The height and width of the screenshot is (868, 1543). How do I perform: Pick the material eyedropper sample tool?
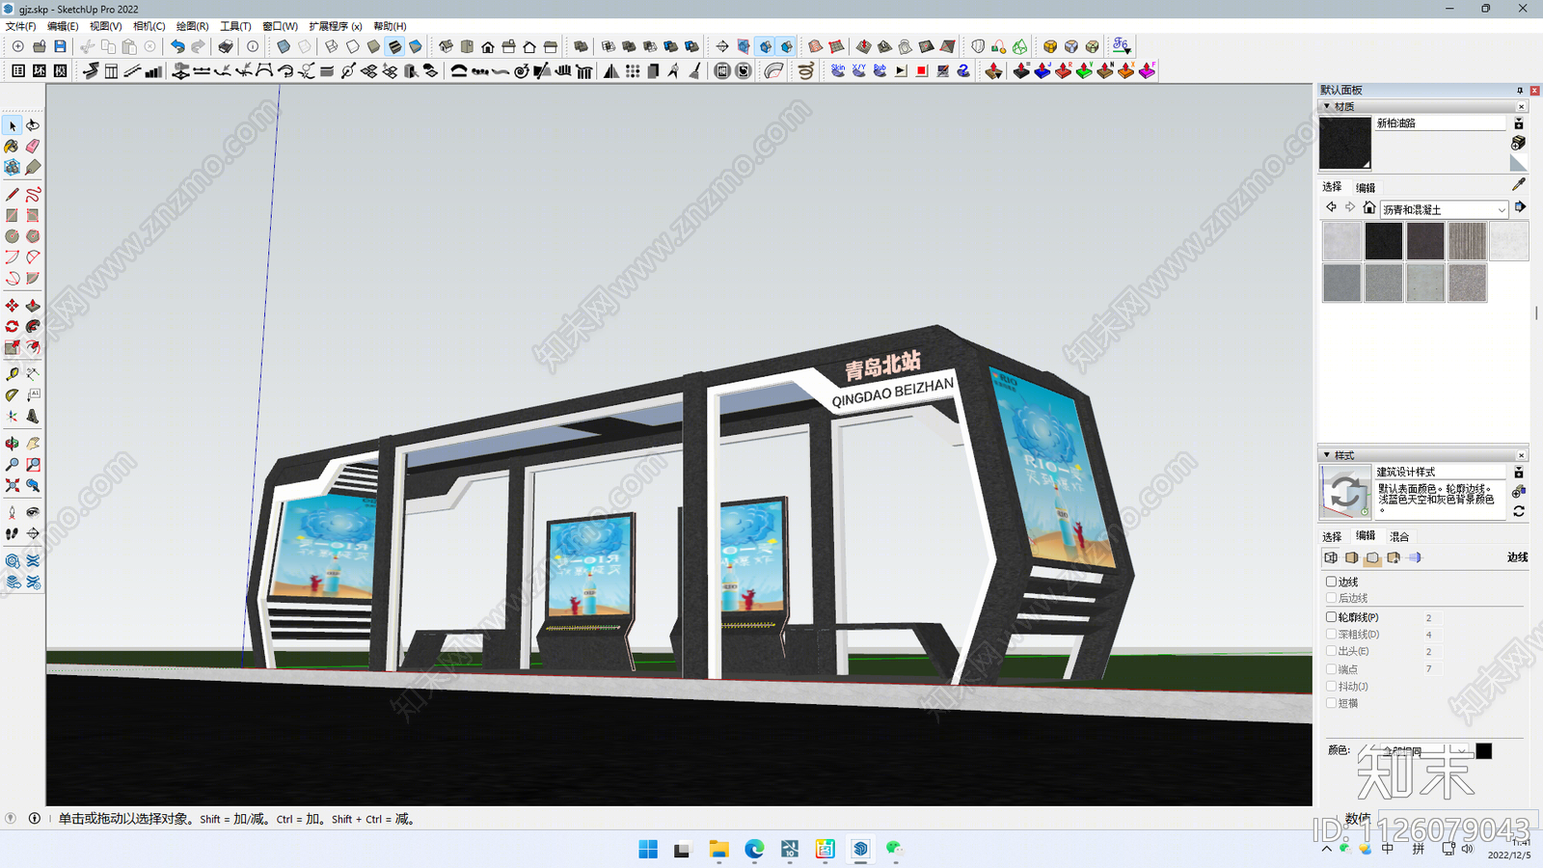point(1519,184)
